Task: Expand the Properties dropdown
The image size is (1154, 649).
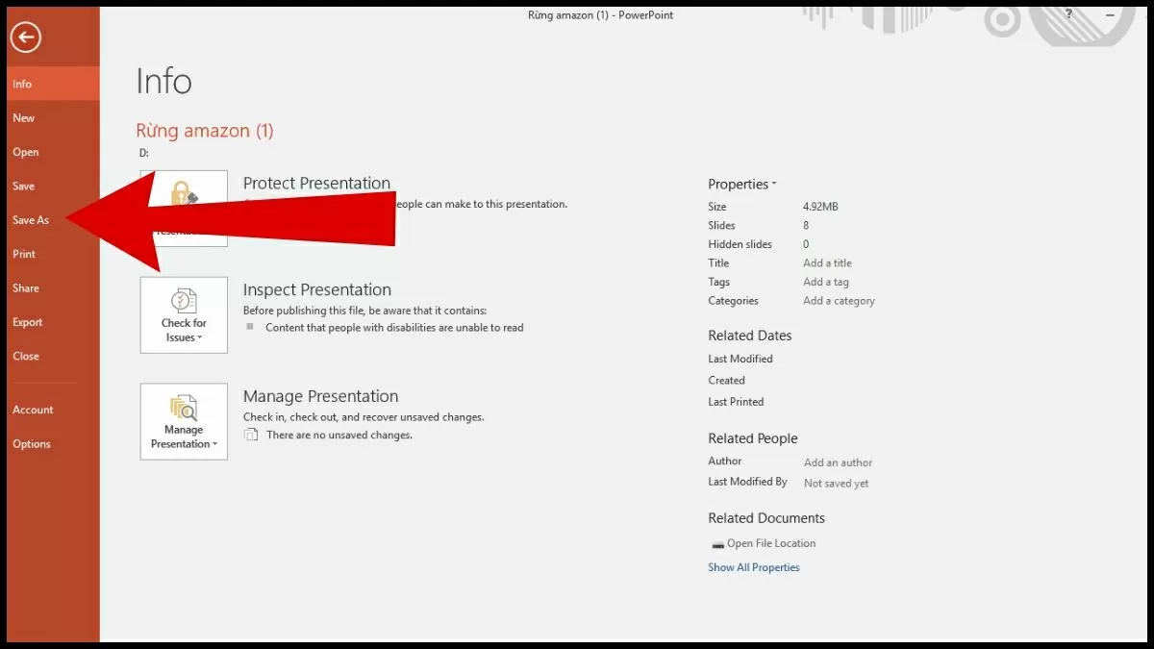Action: coord(741,185)
